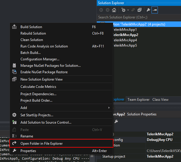Click the Set StartUp Projects gear icon
Screen dimensions: 181x162
click(14, 115)
